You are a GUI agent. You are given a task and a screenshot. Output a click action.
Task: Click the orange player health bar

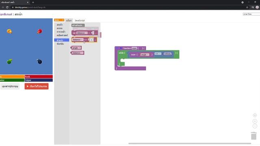pos(12,77)
